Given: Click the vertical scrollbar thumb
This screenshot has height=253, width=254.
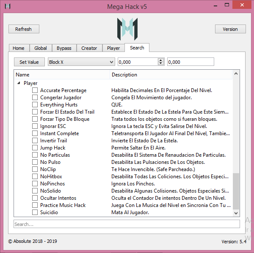Looking at the screenshot, I should pos(236,191).
